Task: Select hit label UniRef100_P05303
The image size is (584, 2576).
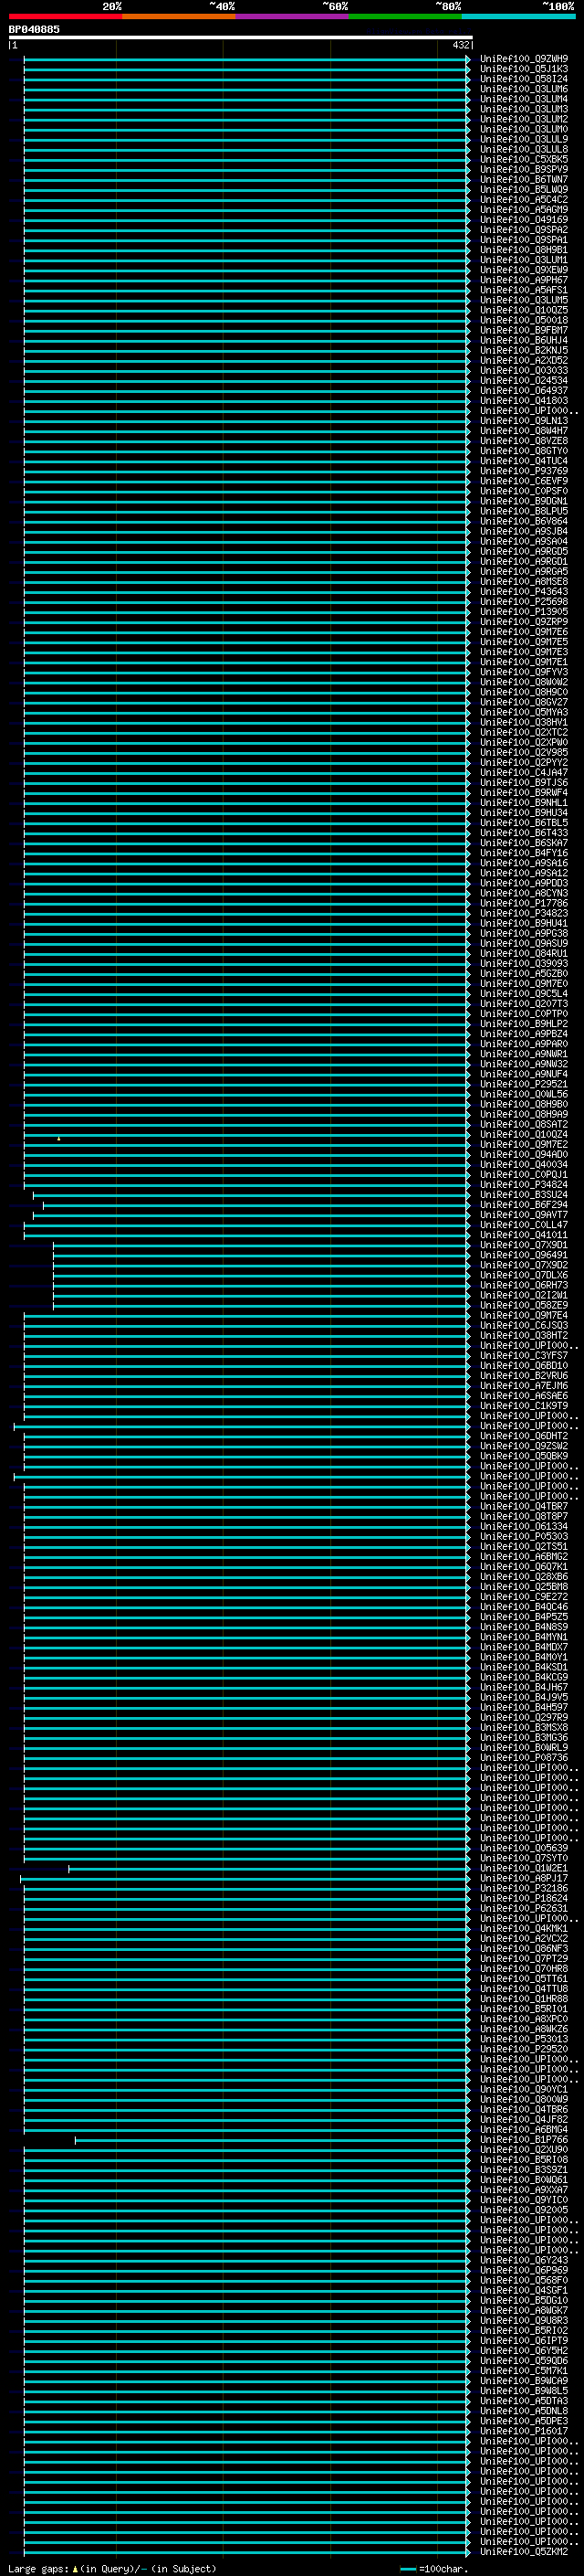Action: pyautogui.click(x=524, y=1536)
